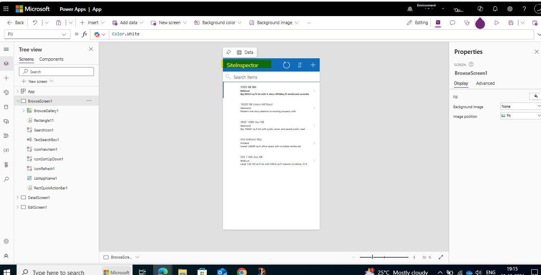Viewport: 541px width, 275px height.
Task: Open the Add data dropdown
Action: (127, 23)
